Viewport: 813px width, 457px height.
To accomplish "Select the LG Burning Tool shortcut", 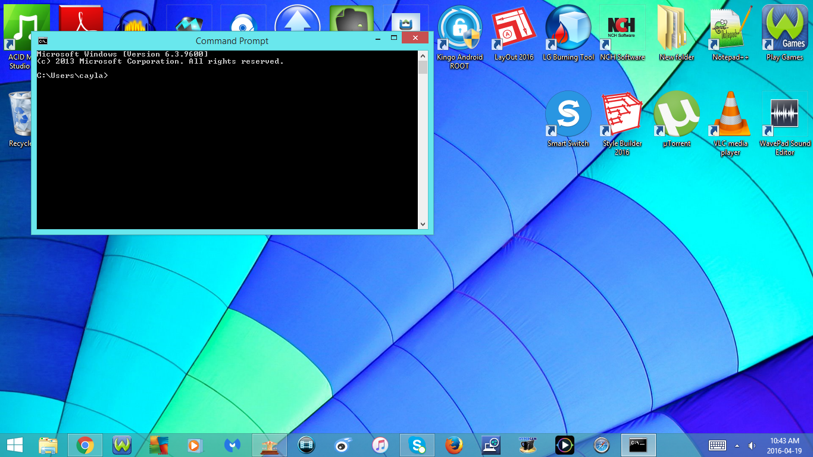I will [568, 33].
